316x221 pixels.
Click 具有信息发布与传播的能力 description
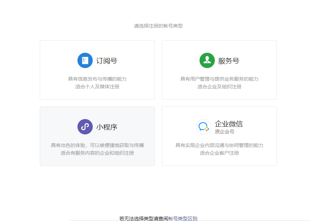(x=97, y=79)
